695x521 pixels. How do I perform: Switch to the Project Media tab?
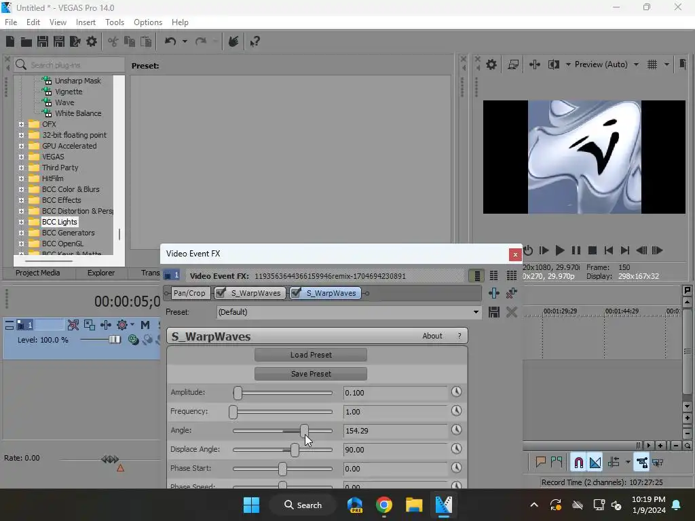(38, 273)
